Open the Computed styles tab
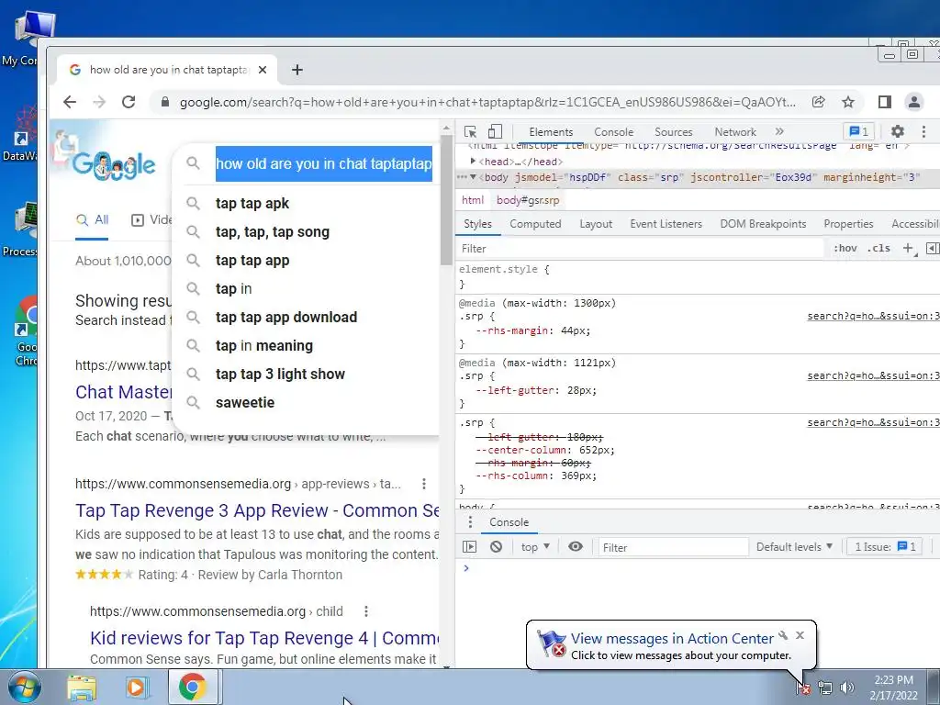This screenshot has width=940, height=705. click(535, 224)
